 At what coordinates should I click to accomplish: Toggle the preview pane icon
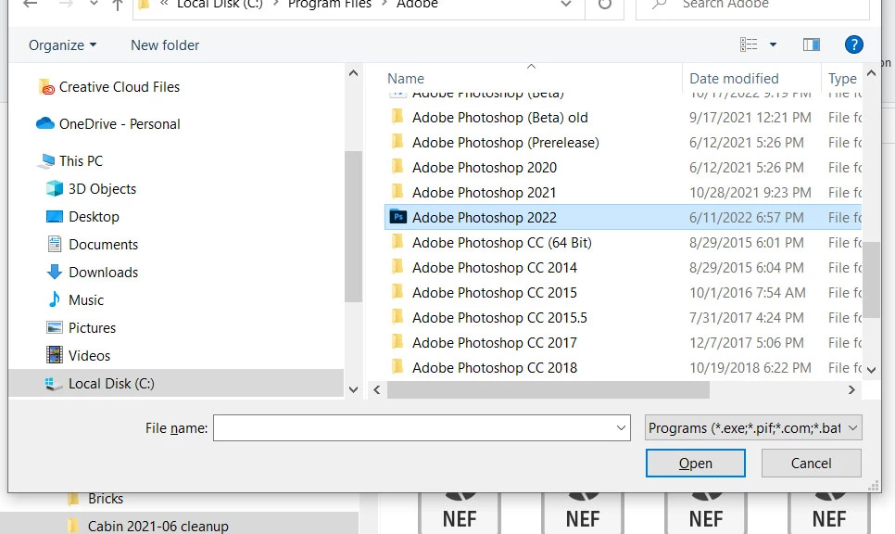tap(811, 44)
